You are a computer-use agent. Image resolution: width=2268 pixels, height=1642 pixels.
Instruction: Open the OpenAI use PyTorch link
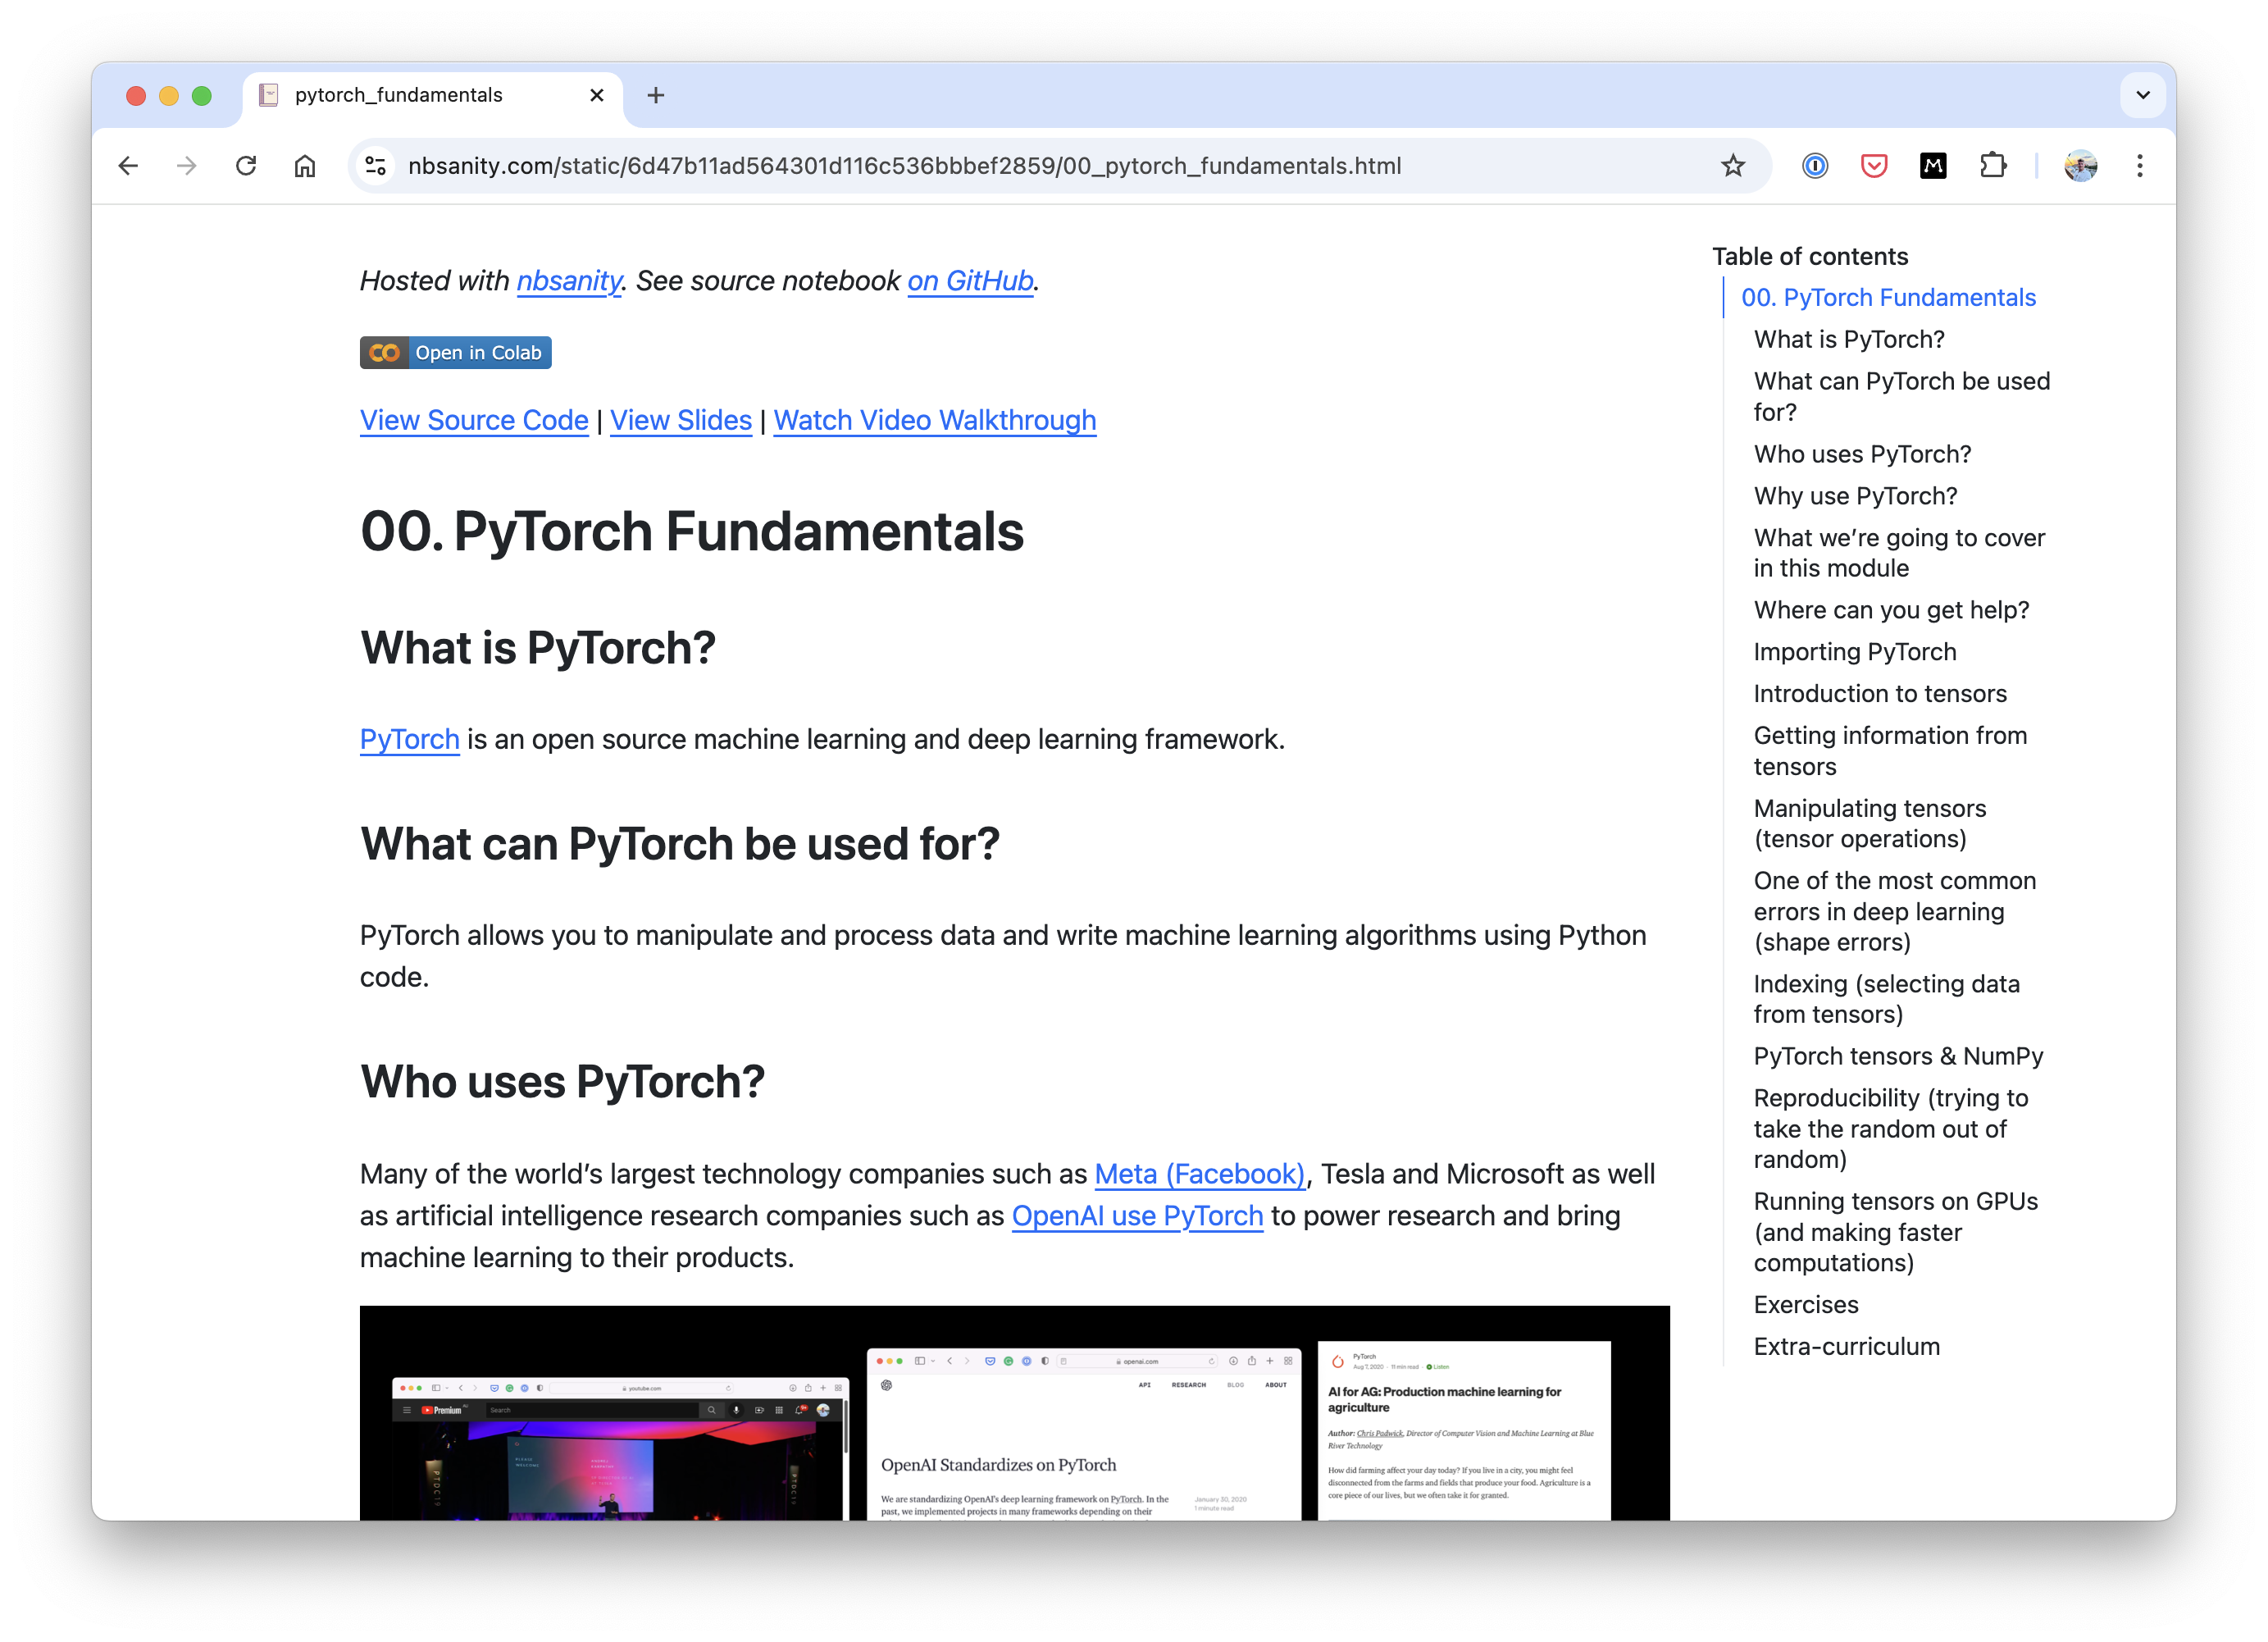(1138, 1216)
